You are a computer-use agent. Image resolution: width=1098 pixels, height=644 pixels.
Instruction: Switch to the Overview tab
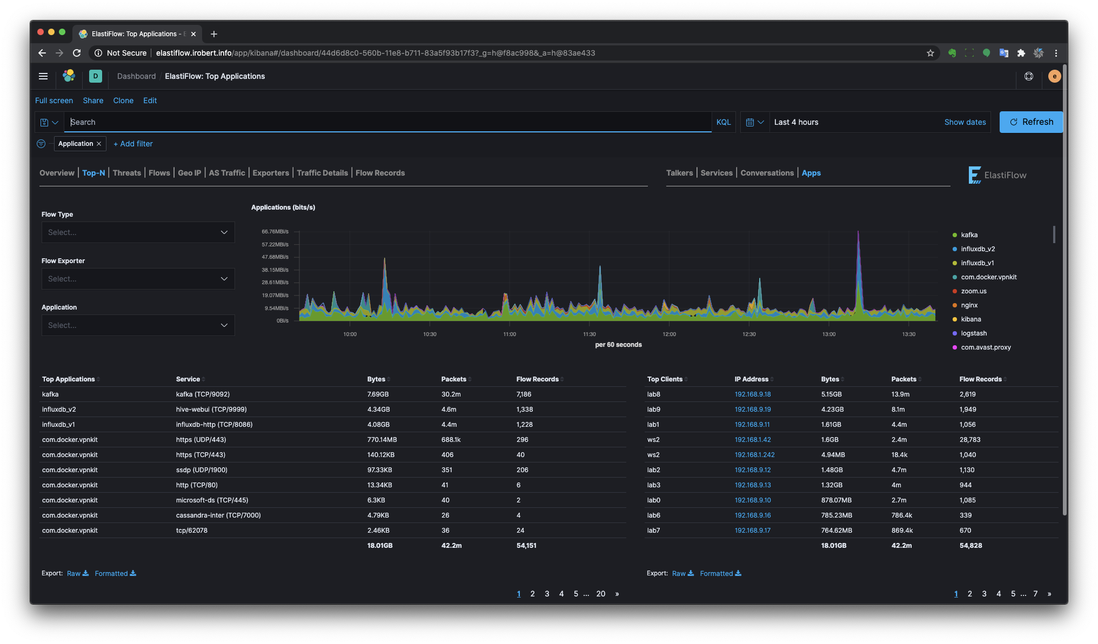57,173
